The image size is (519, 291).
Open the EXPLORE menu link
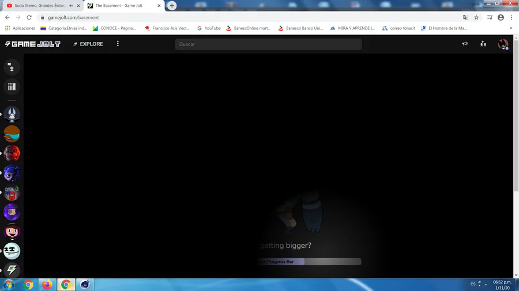point(88,44)
